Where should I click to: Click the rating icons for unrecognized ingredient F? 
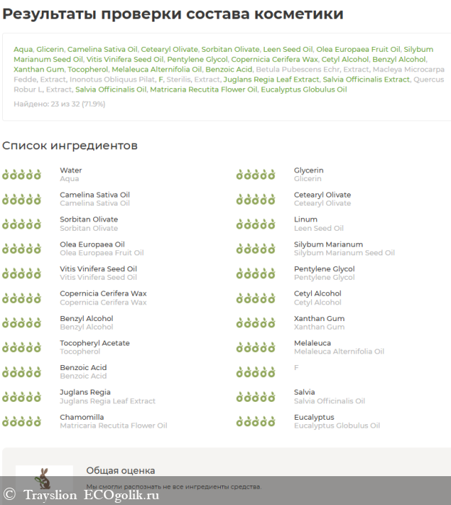pyautogui.click(x=255, y=372)
